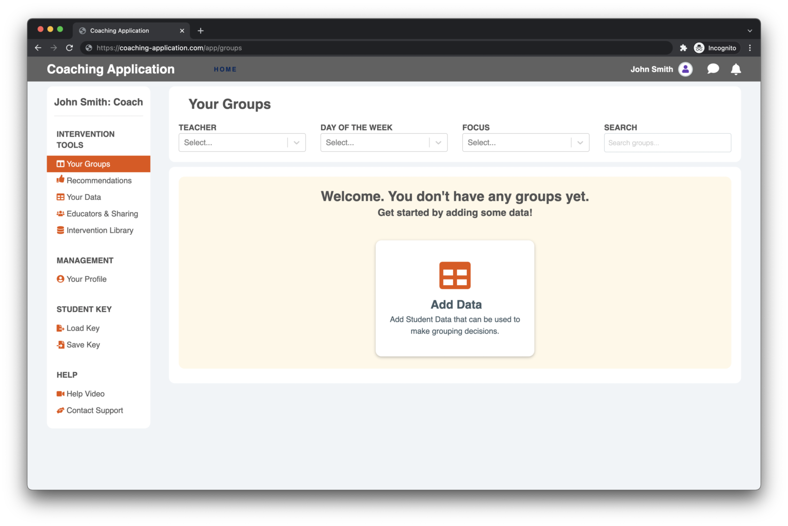This screenshot has height=526, width=788.
Task: Open the messages chat bubble icon
Action: (x=713, y=69)
